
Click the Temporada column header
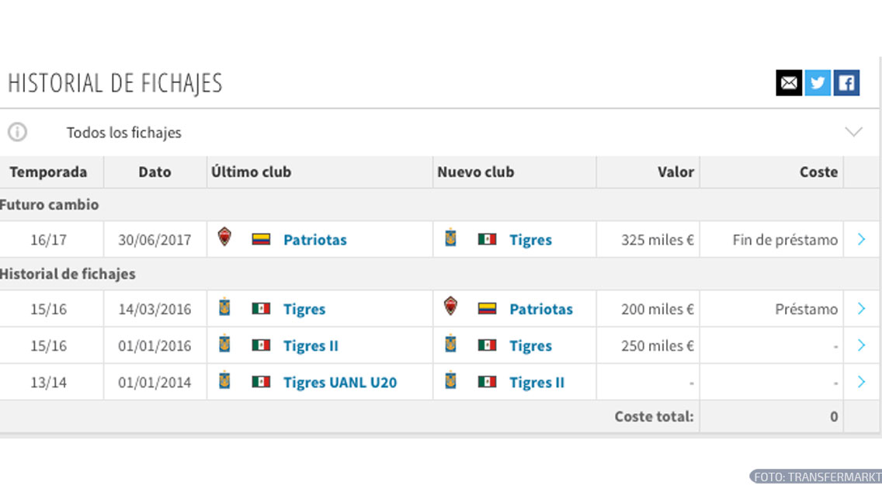[48, 172]
